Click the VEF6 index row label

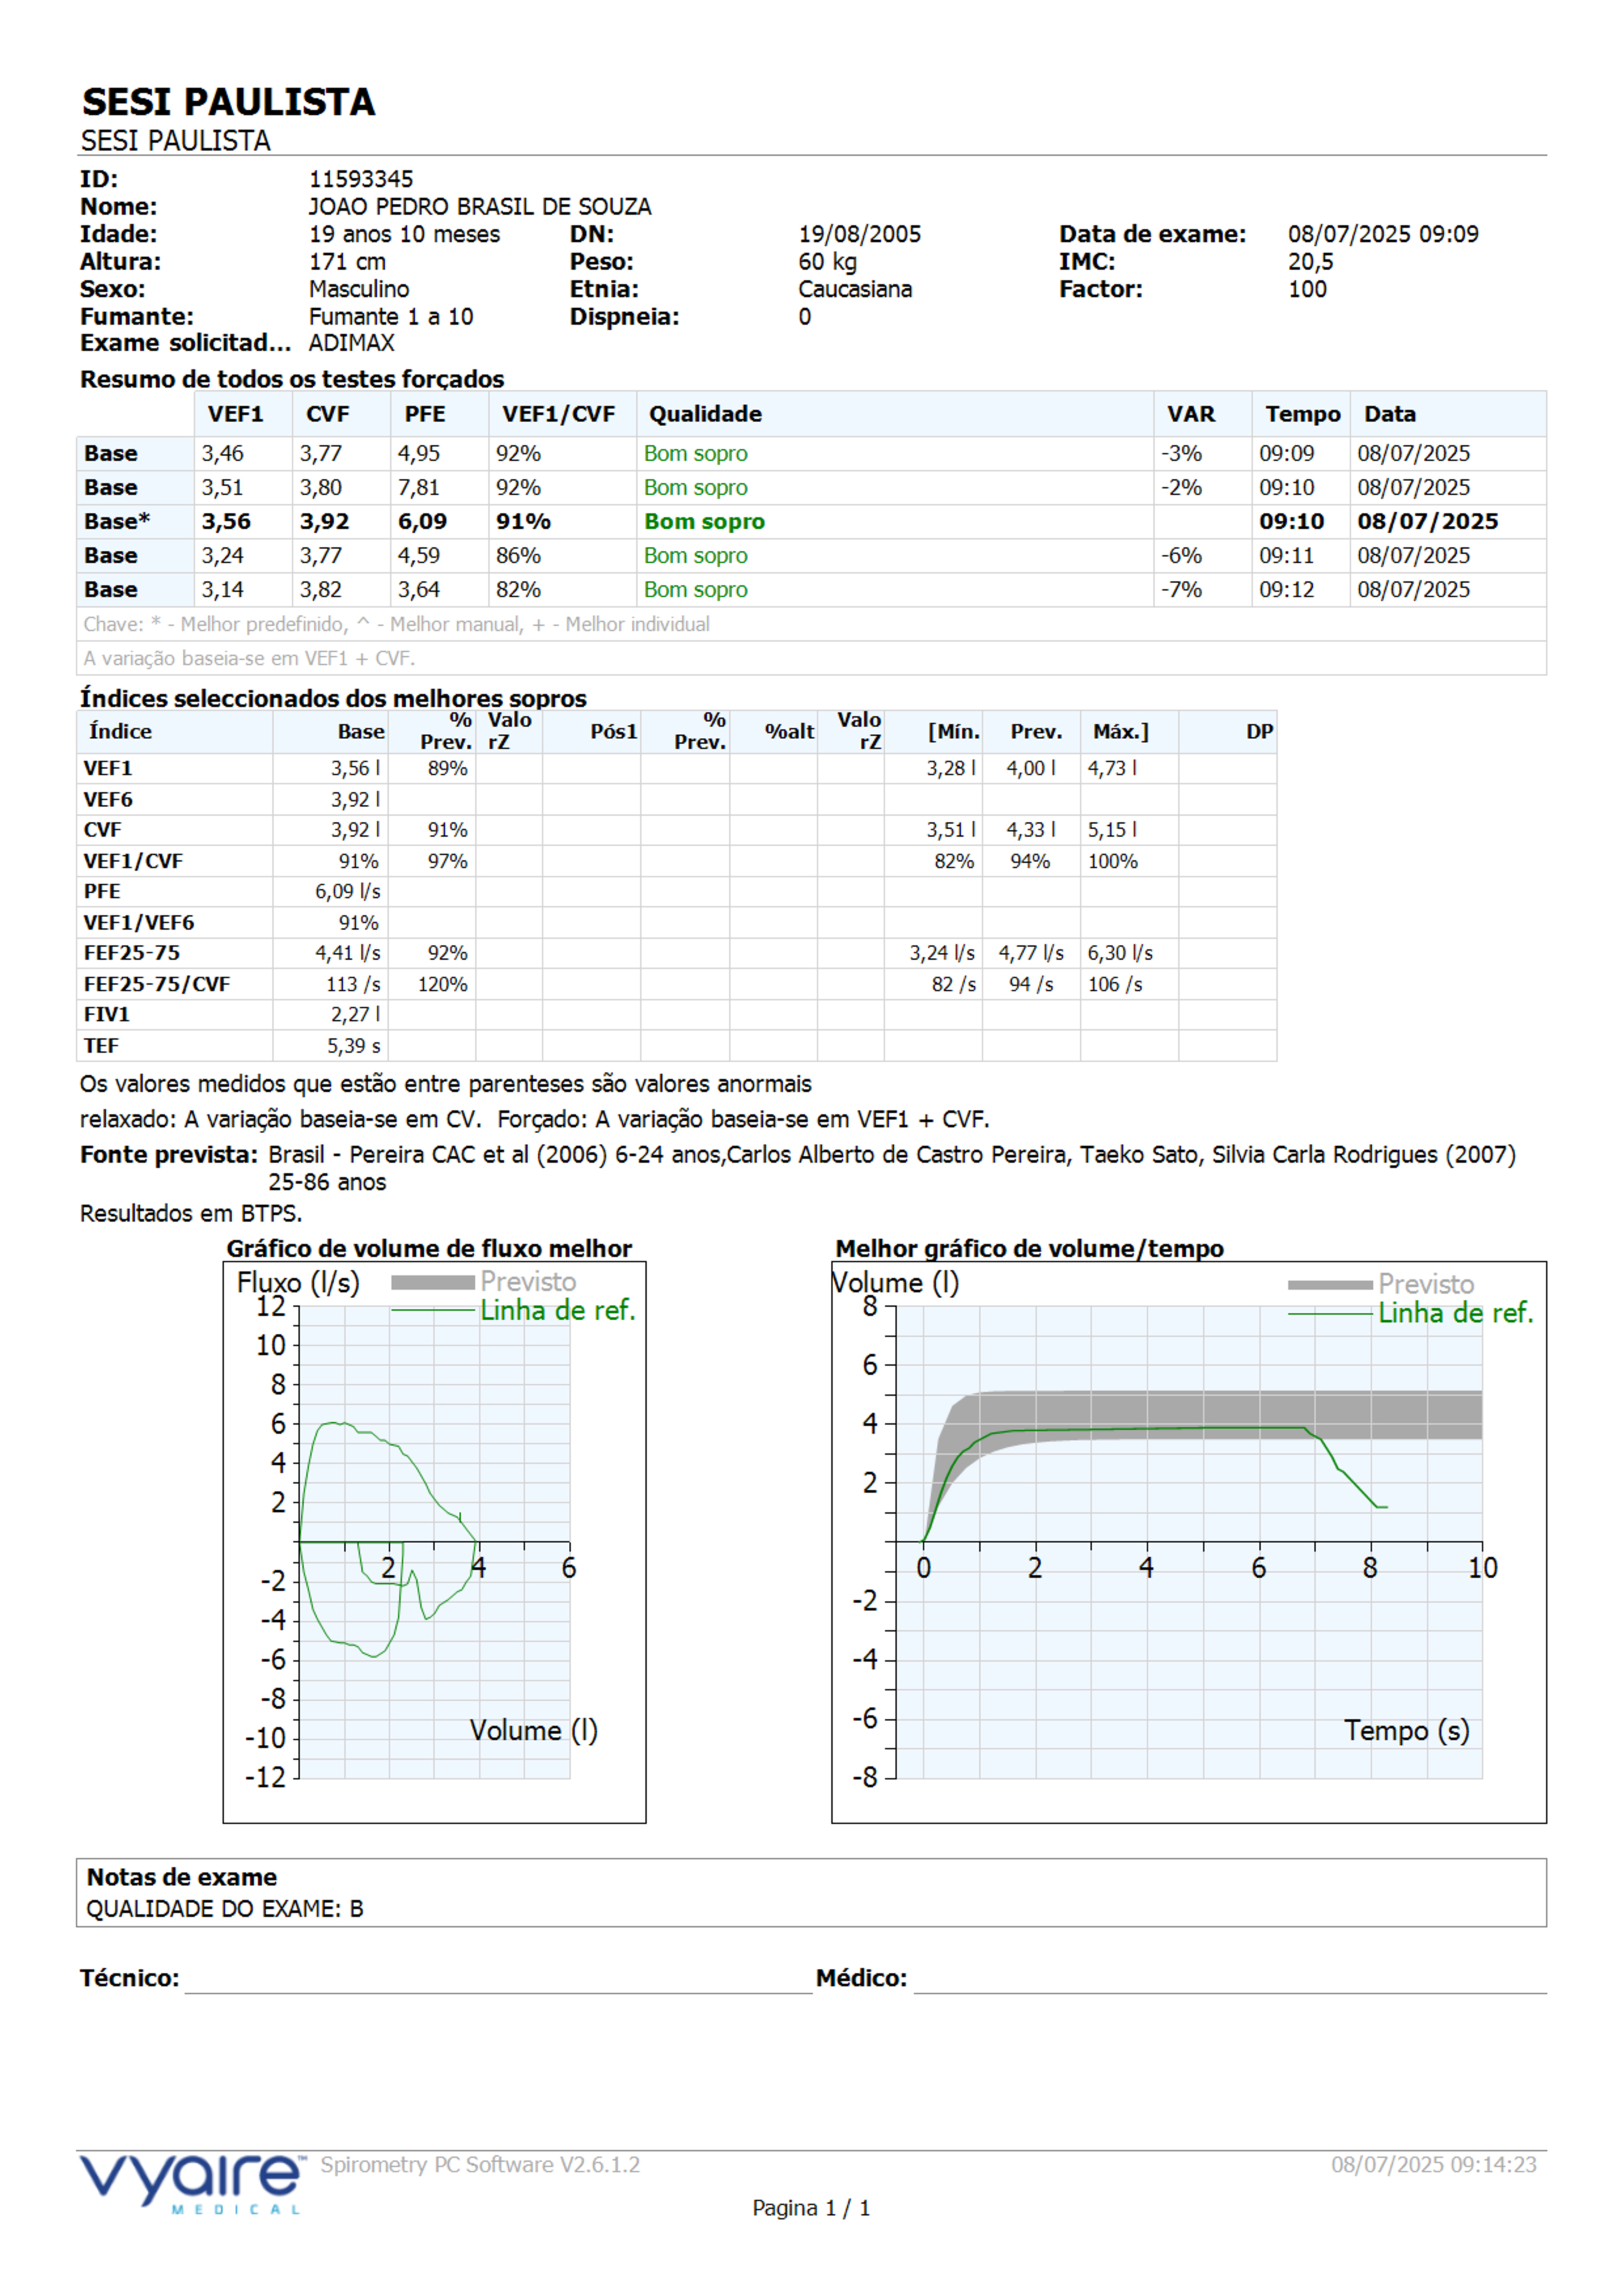pyautogui.click(x=108, y=799)
